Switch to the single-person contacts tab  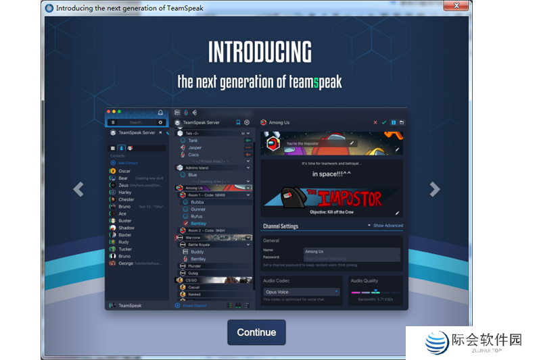pyautogui.click(x=121, y=148)
